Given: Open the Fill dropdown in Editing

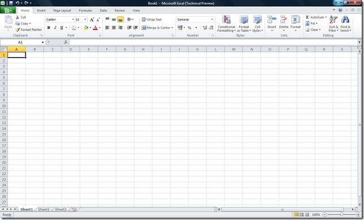Looking at the screenshot, I should [x=317, y=23].
